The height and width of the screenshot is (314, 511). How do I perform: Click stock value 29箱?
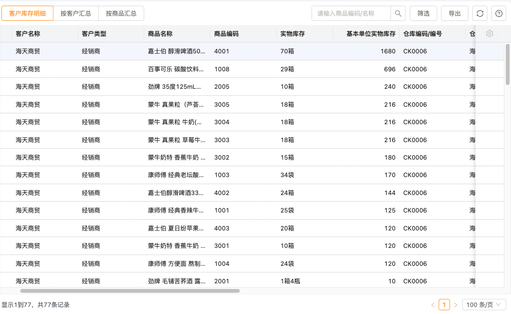pyautogui.click(x=287, y=69)
